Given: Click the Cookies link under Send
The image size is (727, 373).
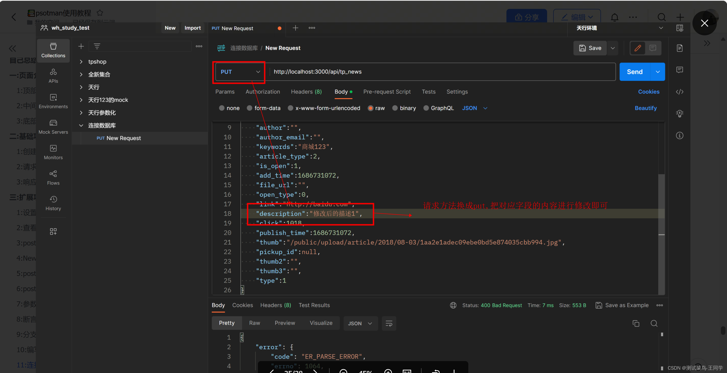Looking at the screenshot, I should coord(648,92).
